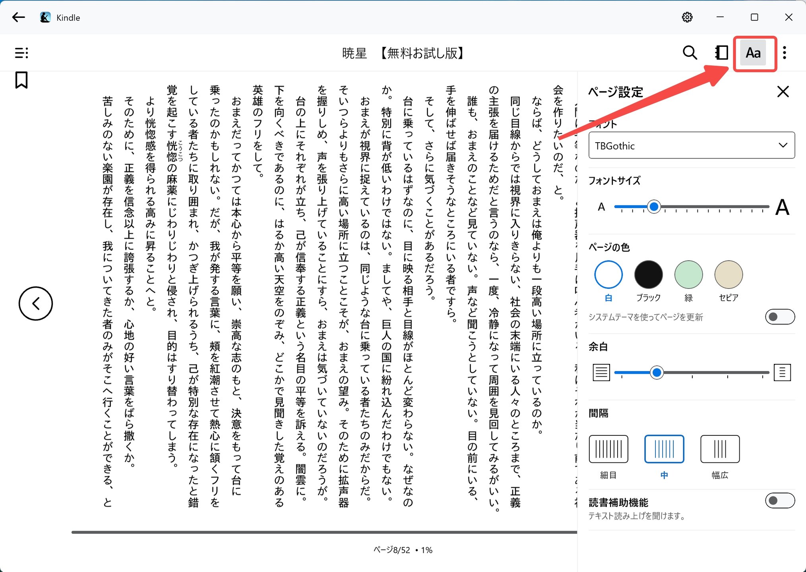Click the ページ設定 heading

(x=616, y=92)
